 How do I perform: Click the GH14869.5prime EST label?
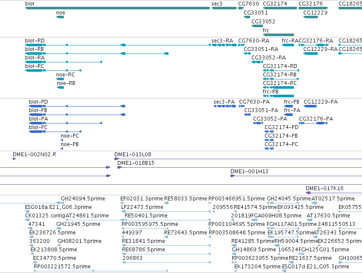(x=254, y=250)
